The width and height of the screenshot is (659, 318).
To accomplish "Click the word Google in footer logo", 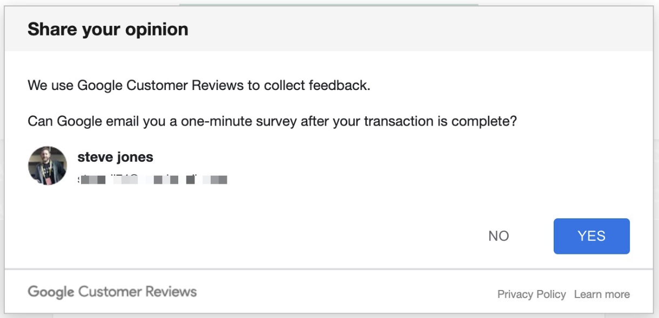I will [x=51, y=292].
